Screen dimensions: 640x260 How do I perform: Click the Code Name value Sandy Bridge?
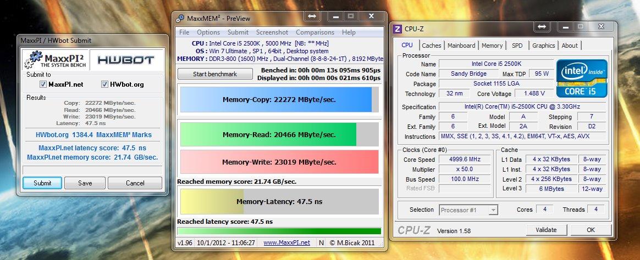468,74
